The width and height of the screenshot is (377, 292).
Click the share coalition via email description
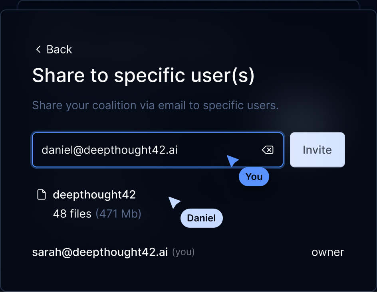[x=155, y=105]
